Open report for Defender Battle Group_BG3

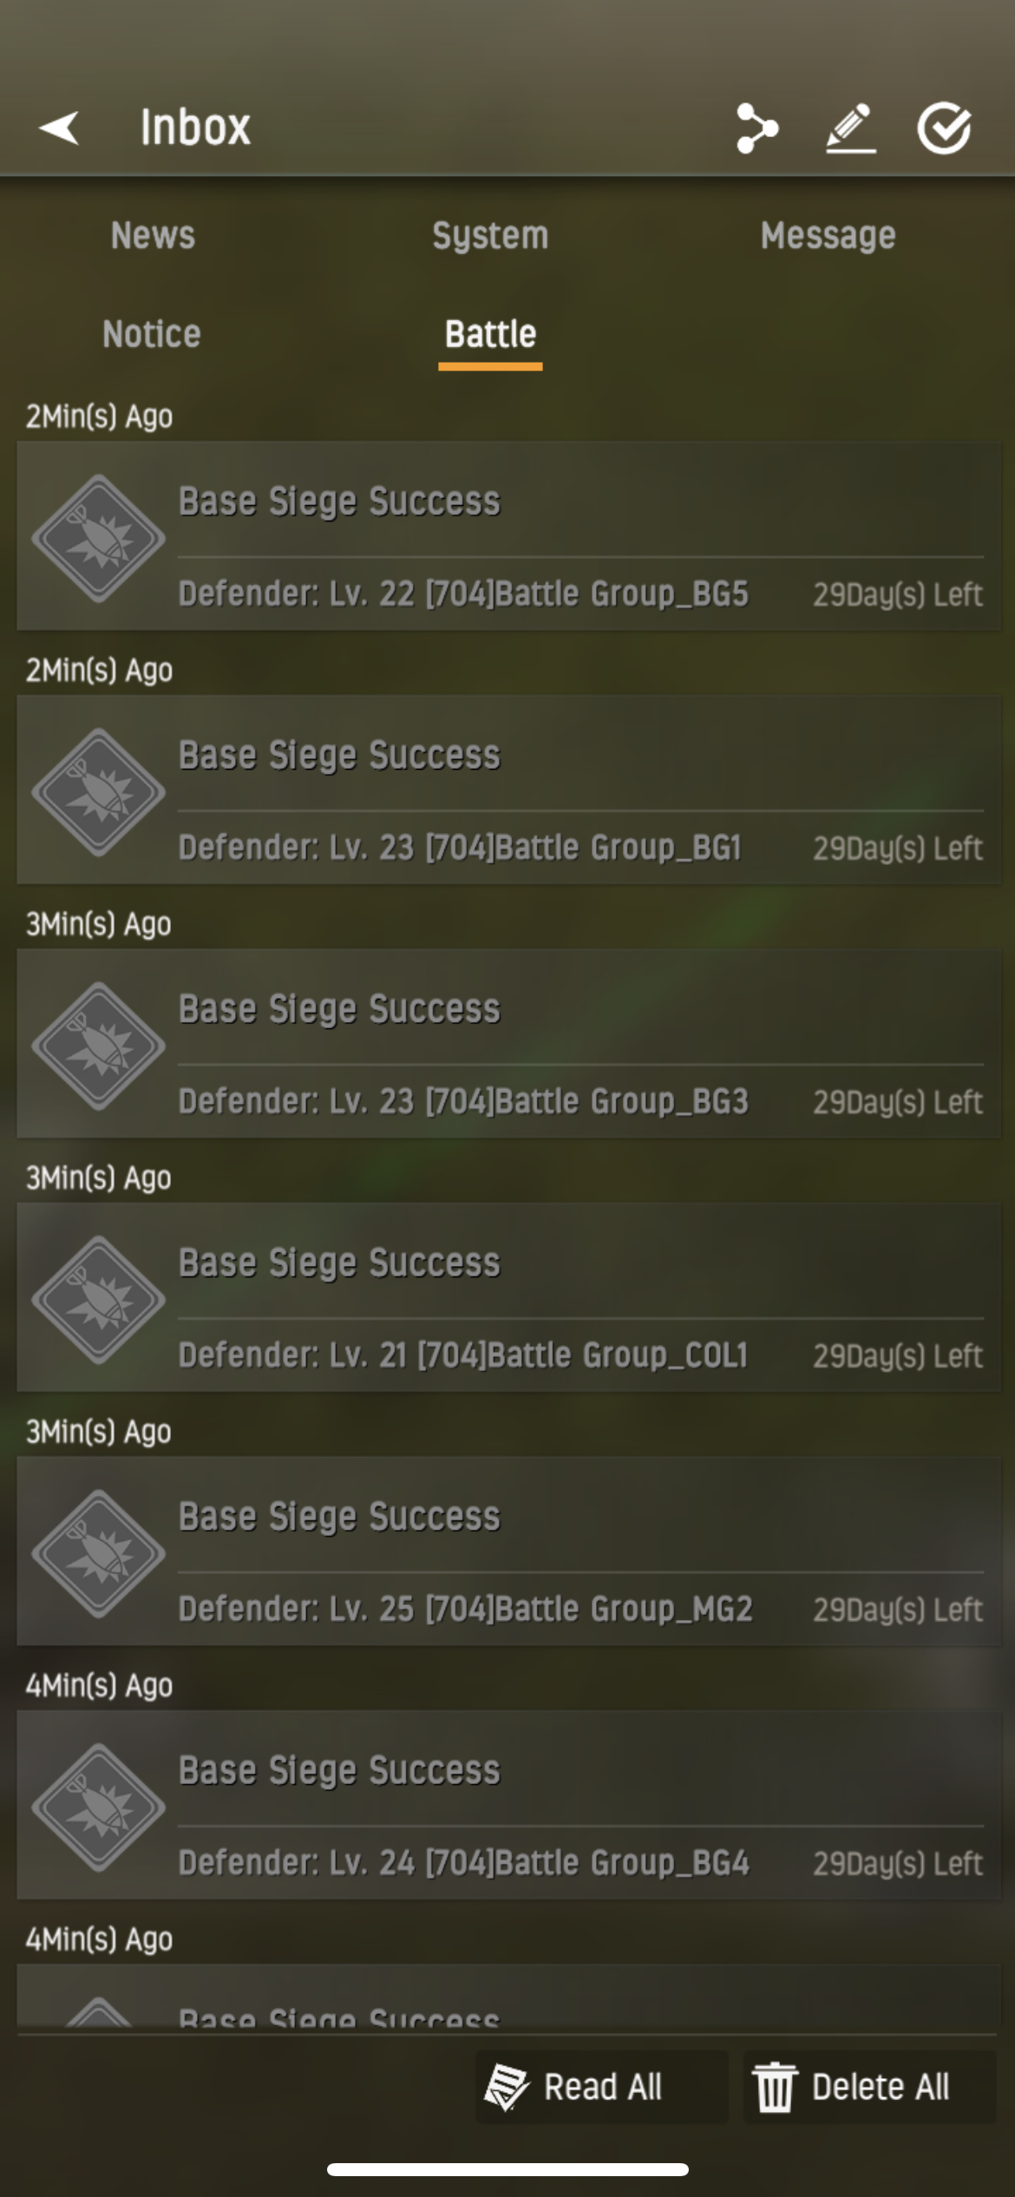coord(508,1044)
